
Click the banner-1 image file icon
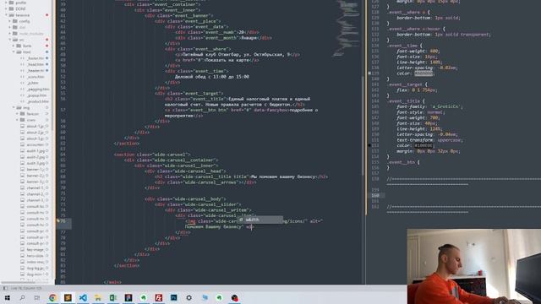[x=23, y=169]
